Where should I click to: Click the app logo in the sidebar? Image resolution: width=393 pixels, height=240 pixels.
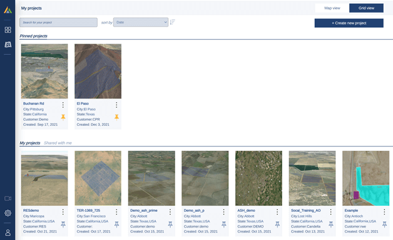click(x=8, y=10)
